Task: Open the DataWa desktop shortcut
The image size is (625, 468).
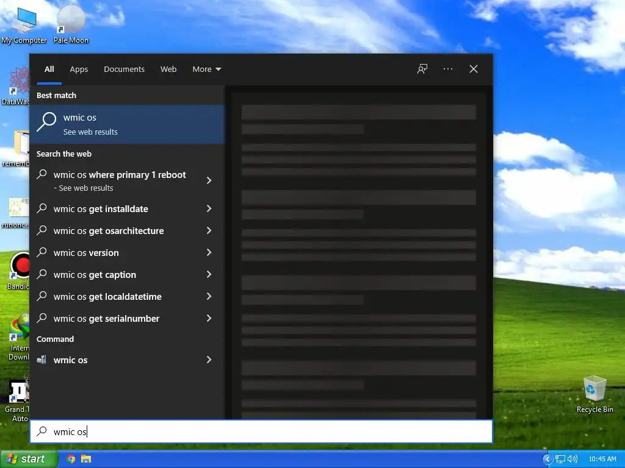Action: (x=16, y=86)
